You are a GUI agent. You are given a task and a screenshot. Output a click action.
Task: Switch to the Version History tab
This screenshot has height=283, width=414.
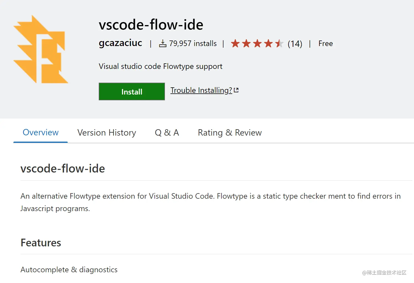(x=107, y=133)
